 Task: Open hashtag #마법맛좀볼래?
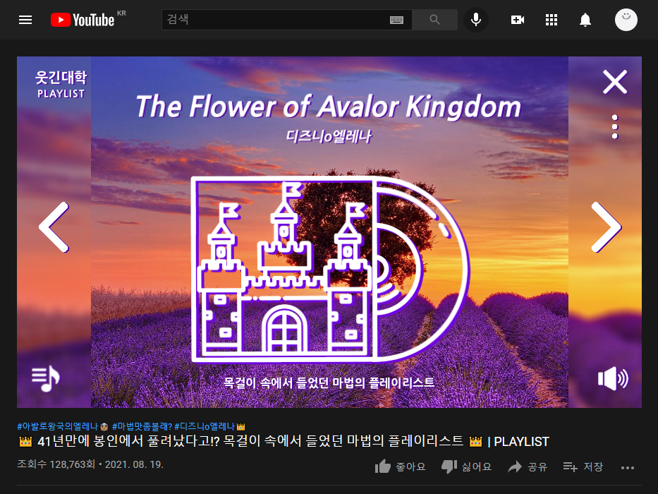pyautogui.click(x=142, y=426)
